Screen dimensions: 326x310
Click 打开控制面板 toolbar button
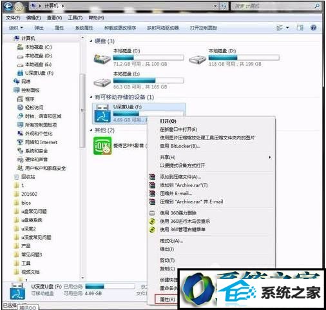[204, 28]
